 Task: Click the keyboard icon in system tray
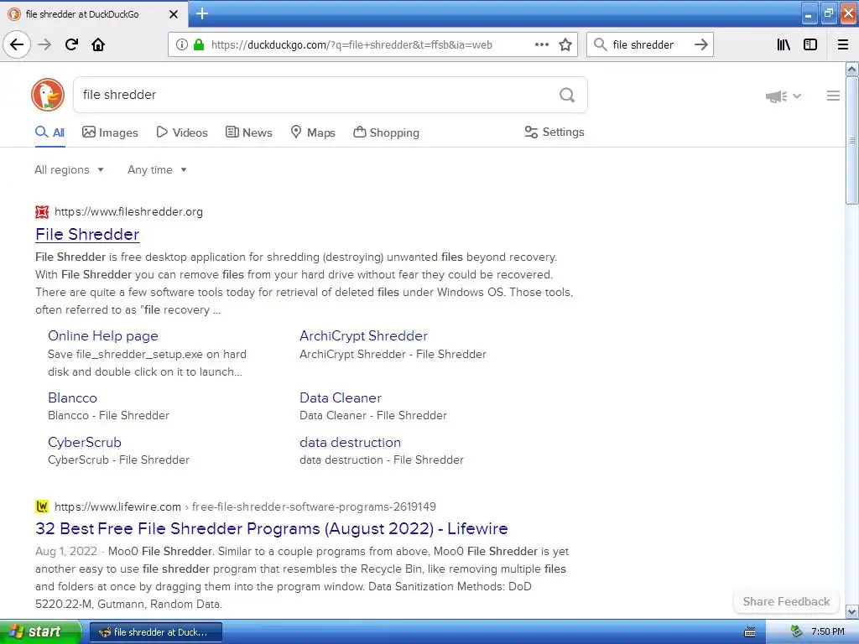pyautogui.click(x=750, y=632)
